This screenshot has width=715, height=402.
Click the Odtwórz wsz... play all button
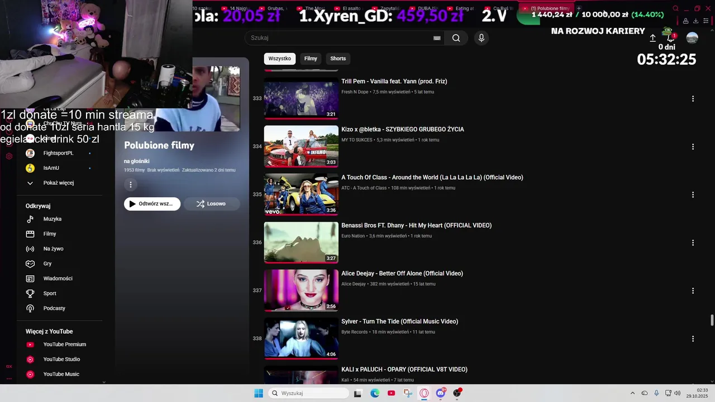click(x=152, y=204)
